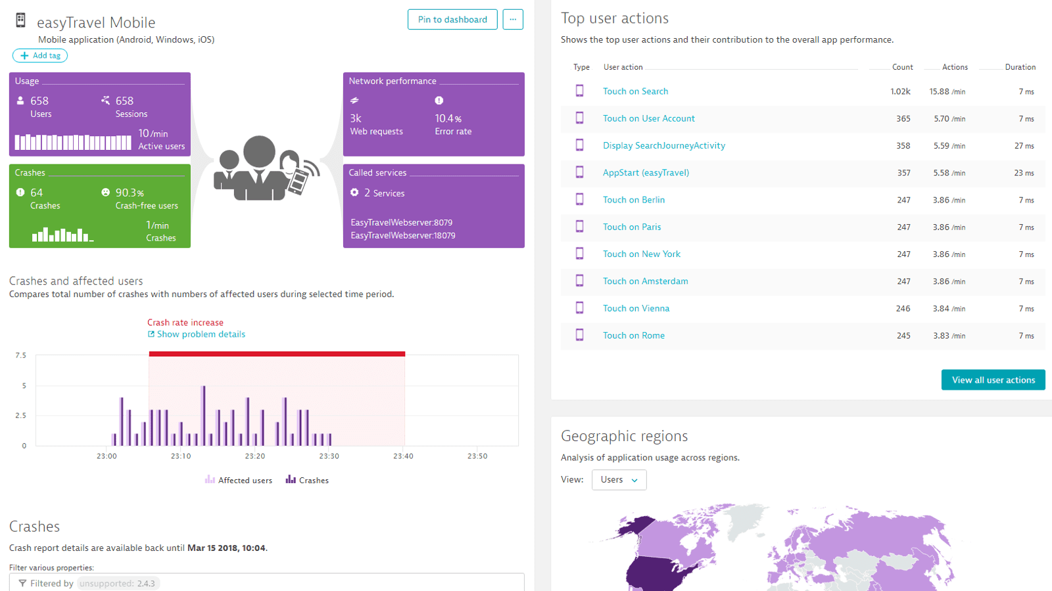Click the web requests arrows icon
Viewport: 1052px width, 591px height.
[x=354, y=101]
